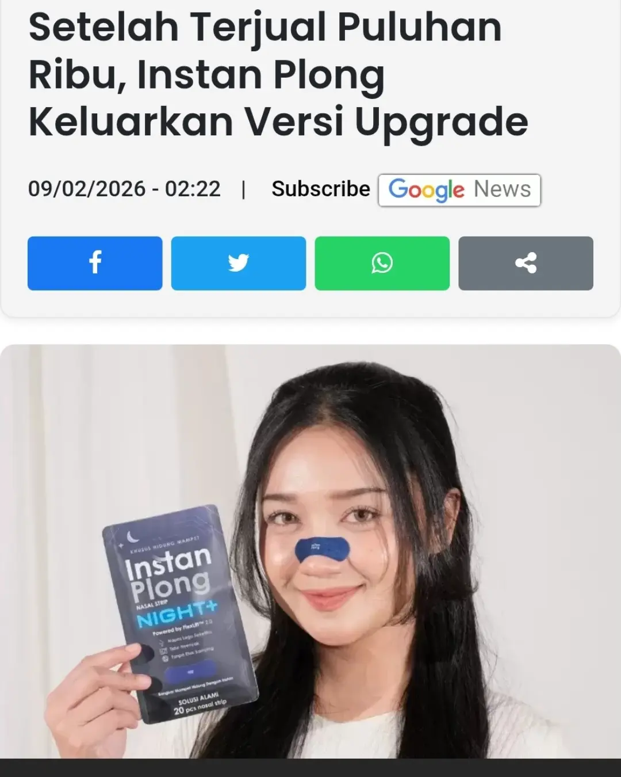
Task: Click the moon icon on the pouch
Action: tap(133, 538)
